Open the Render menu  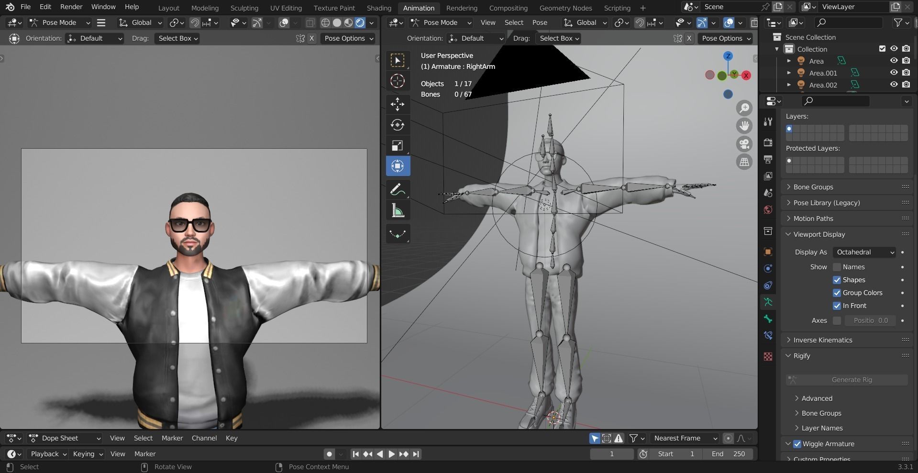71,7
